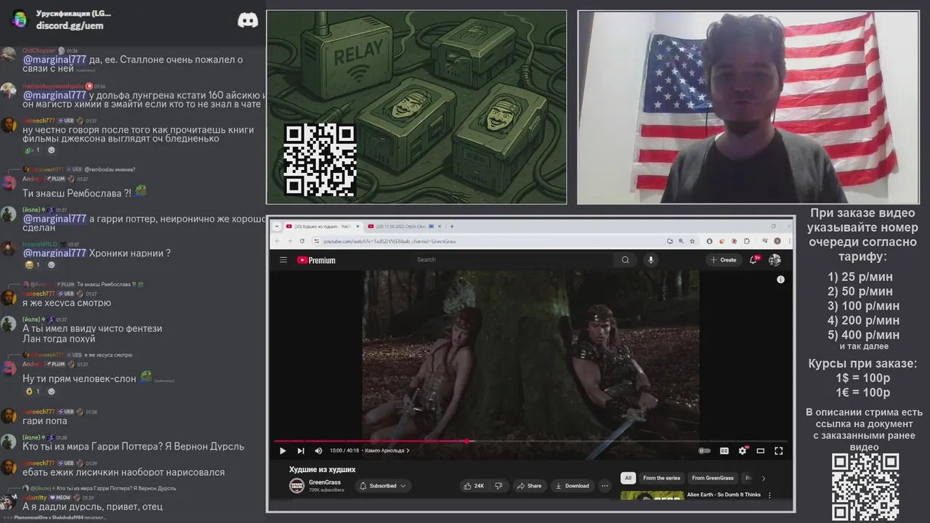This screenshot has height=523, width=930.
Task: Click the Share button
Action: click(x=530, y=485)
